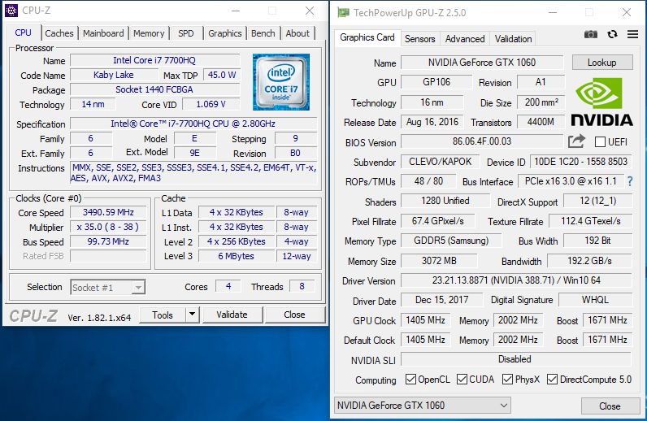
Task: Click the Digital Signature value WHQL
Action: pyautogui.click(x=596, y=300)
